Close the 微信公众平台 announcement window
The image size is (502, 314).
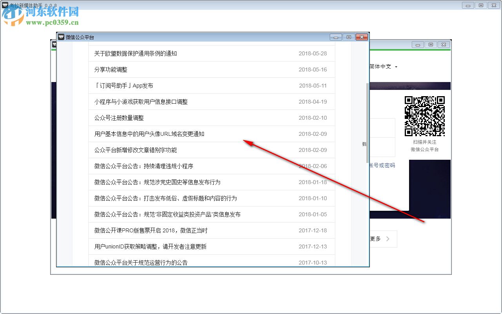(x=362, y=37)
